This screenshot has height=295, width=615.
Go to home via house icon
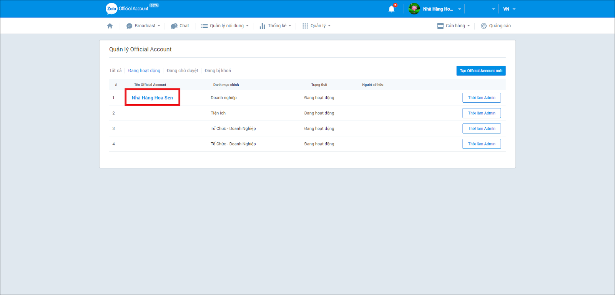(110, 26)
